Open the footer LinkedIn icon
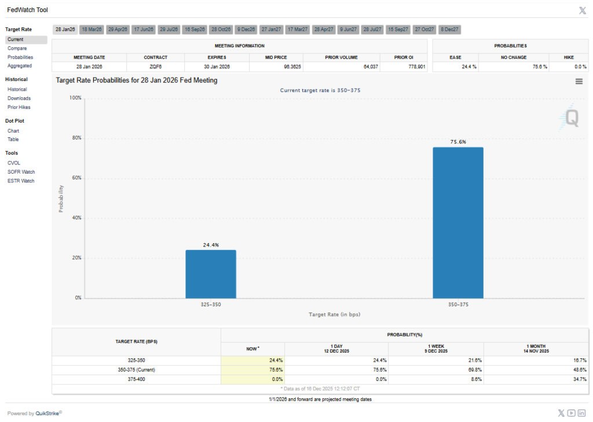The image size is (593, 422). 581,413
